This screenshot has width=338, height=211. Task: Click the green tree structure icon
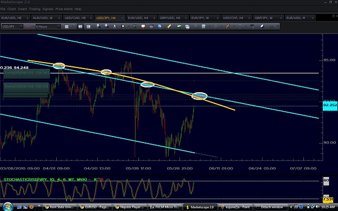(271, 26)
